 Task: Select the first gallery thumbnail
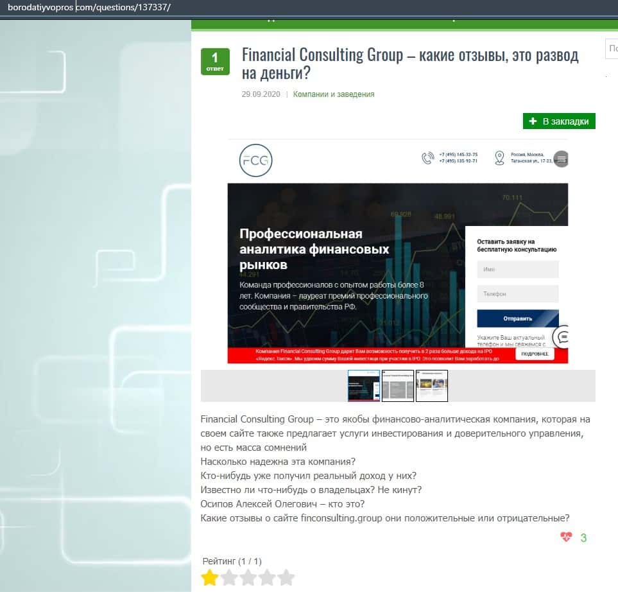pyautogui.click(x=364, y=386)
